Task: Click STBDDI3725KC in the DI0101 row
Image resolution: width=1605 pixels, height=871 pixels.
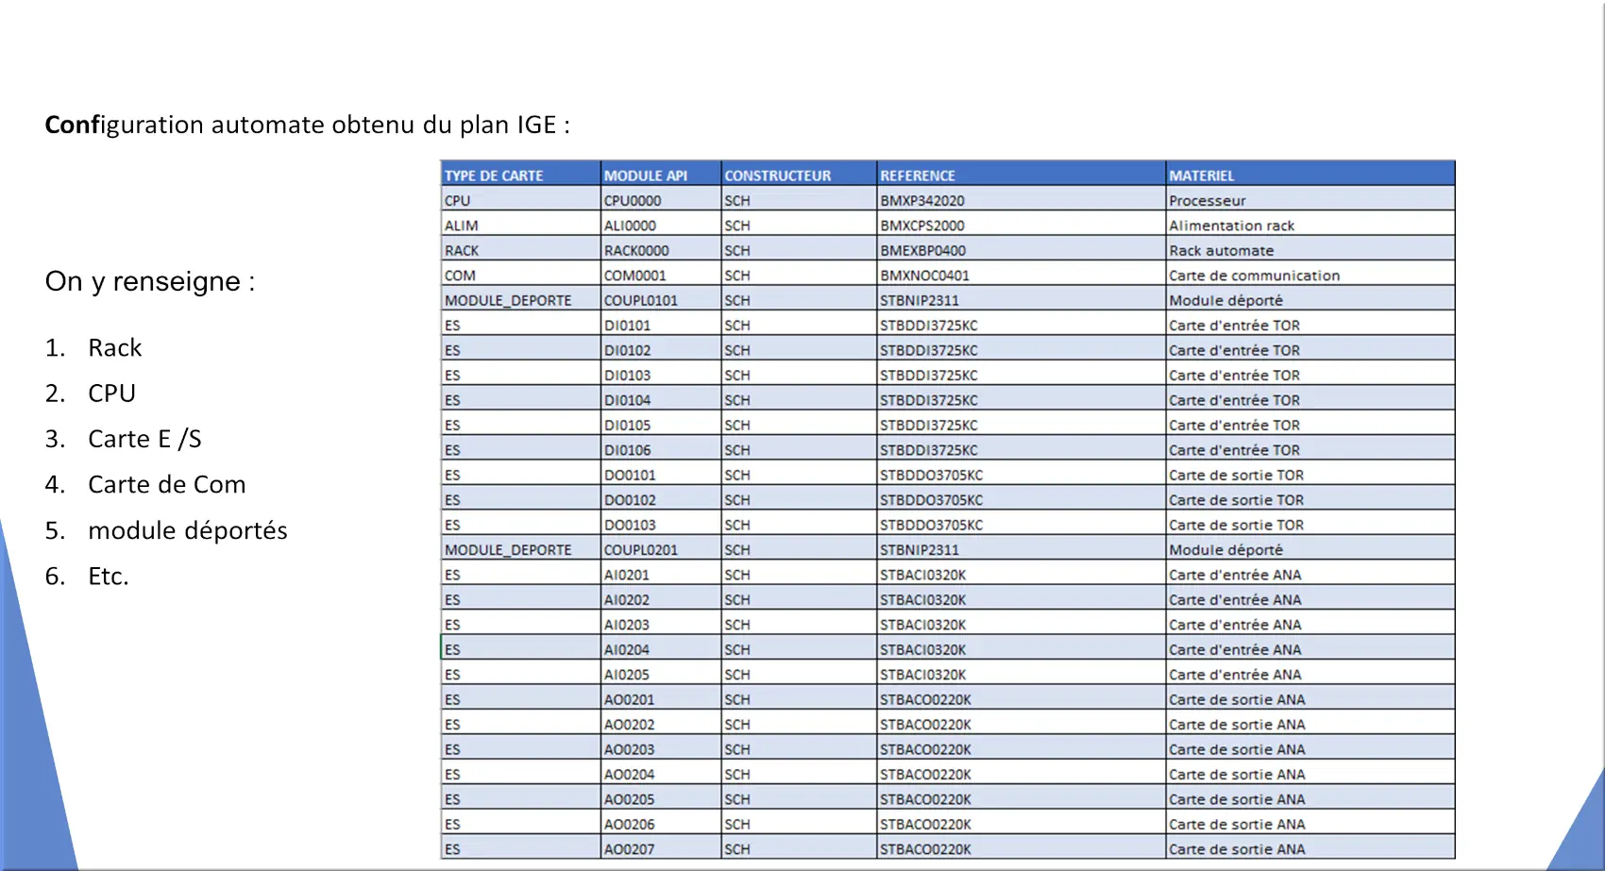Action: (x=1022, y=326)
